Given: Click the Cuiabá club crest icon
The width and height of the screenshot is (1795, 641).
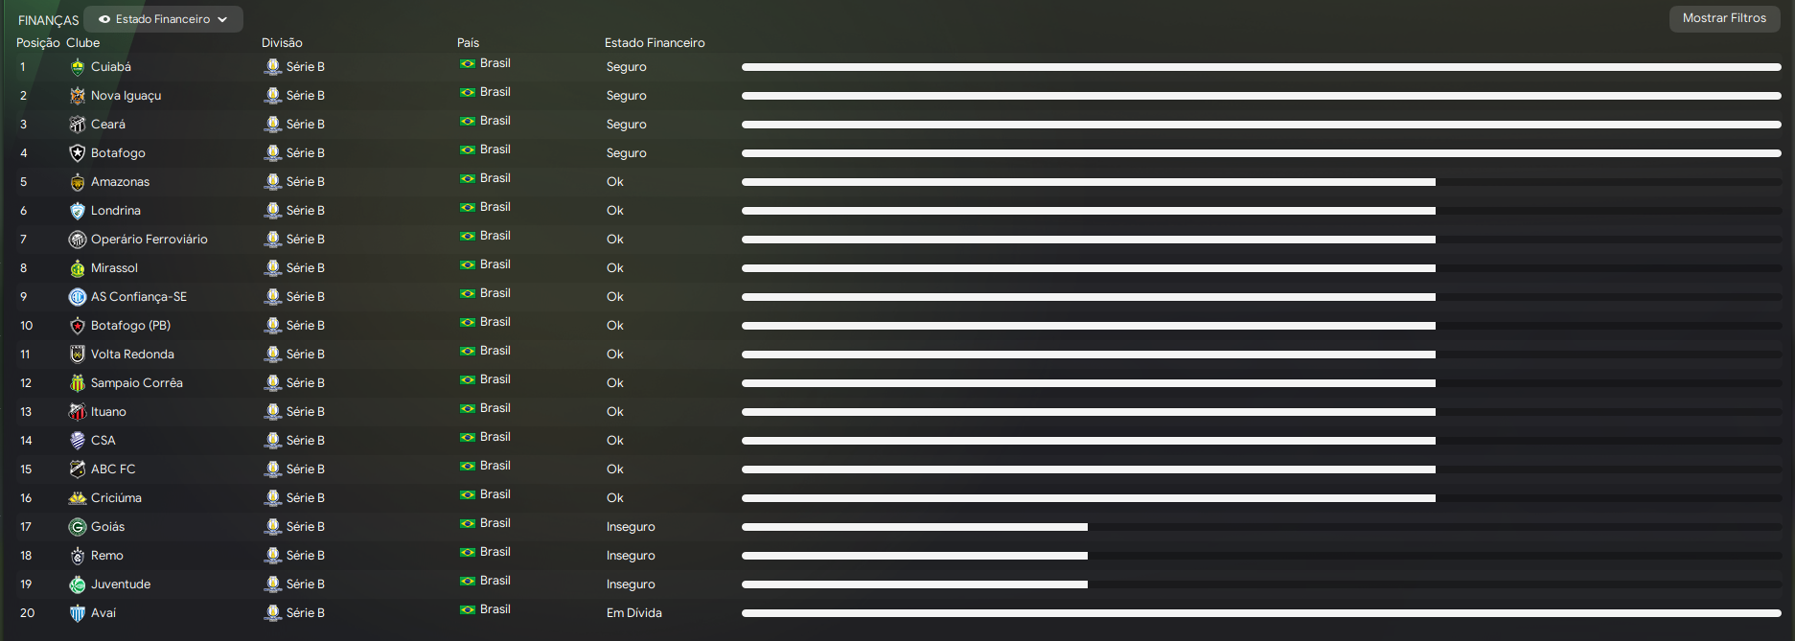Looking at the screenshot, I should [78, 67].
